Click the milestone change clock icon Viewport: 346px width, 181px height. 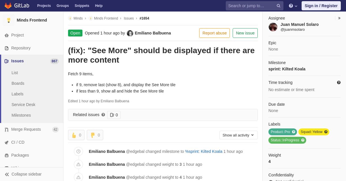click(78, 151)
